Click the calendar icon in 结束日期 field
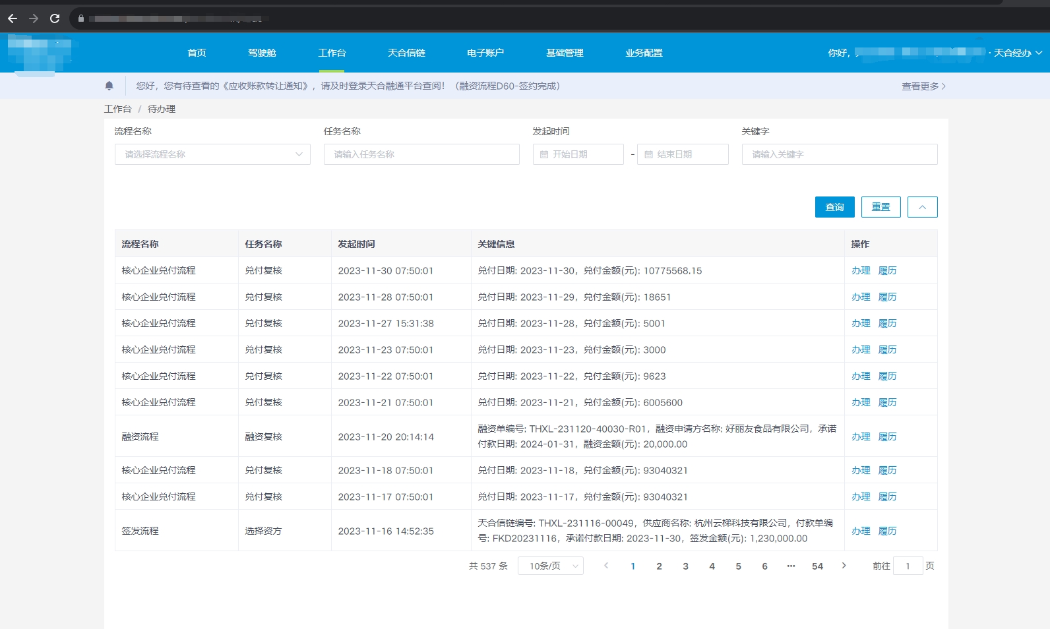 (648, 154)
